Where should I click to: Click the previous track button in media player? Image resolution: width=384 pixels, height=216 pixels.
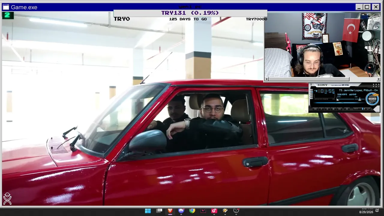click(315, 109)
